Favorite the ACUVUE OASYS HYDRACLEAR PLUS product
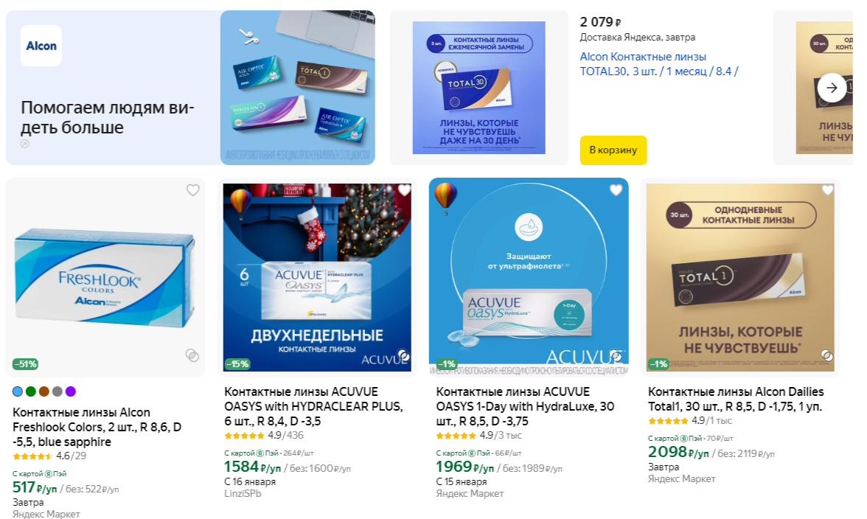Viewport: 867px width, 519px height. [x=405, y=190]
